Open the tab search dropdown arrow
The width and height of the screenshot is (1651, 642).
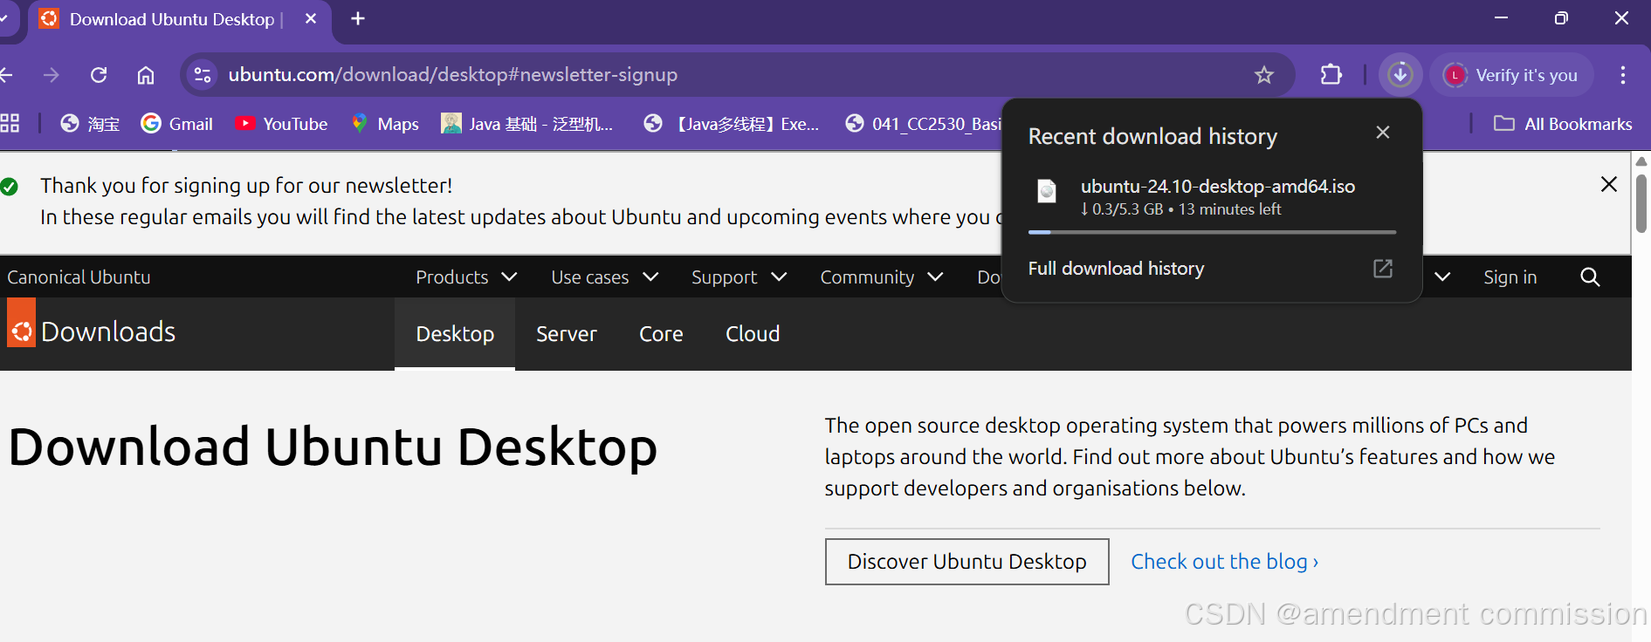[4, 18]
